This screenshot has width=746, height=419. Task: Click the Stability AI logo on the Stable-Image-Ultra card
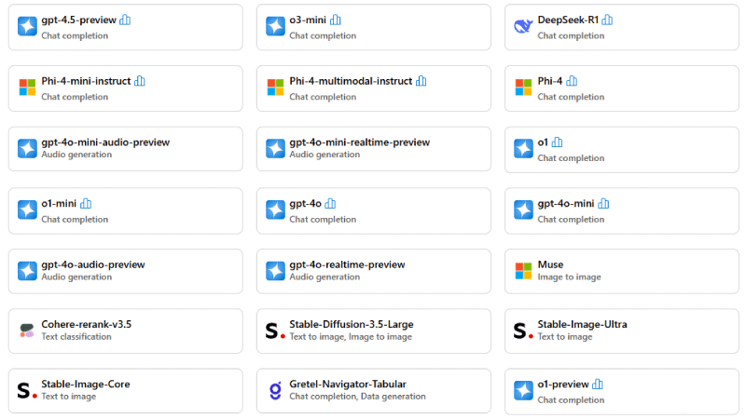click(523, 331)
